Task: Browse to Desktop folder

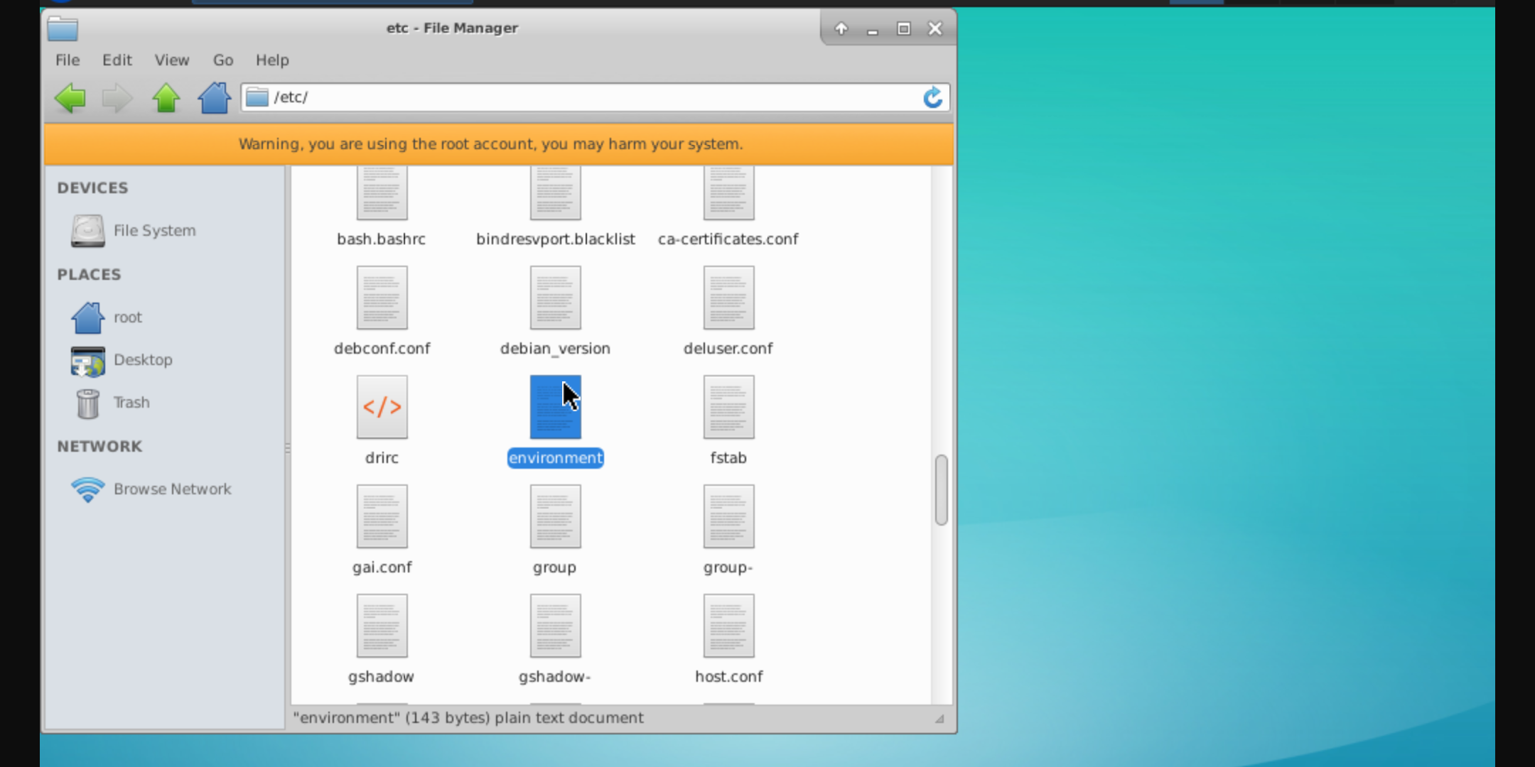Action: [142, 359]
